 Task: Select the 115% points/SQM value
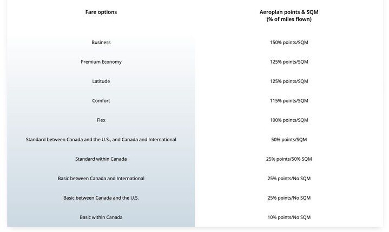pyautogui.click(x=289, y=100)
